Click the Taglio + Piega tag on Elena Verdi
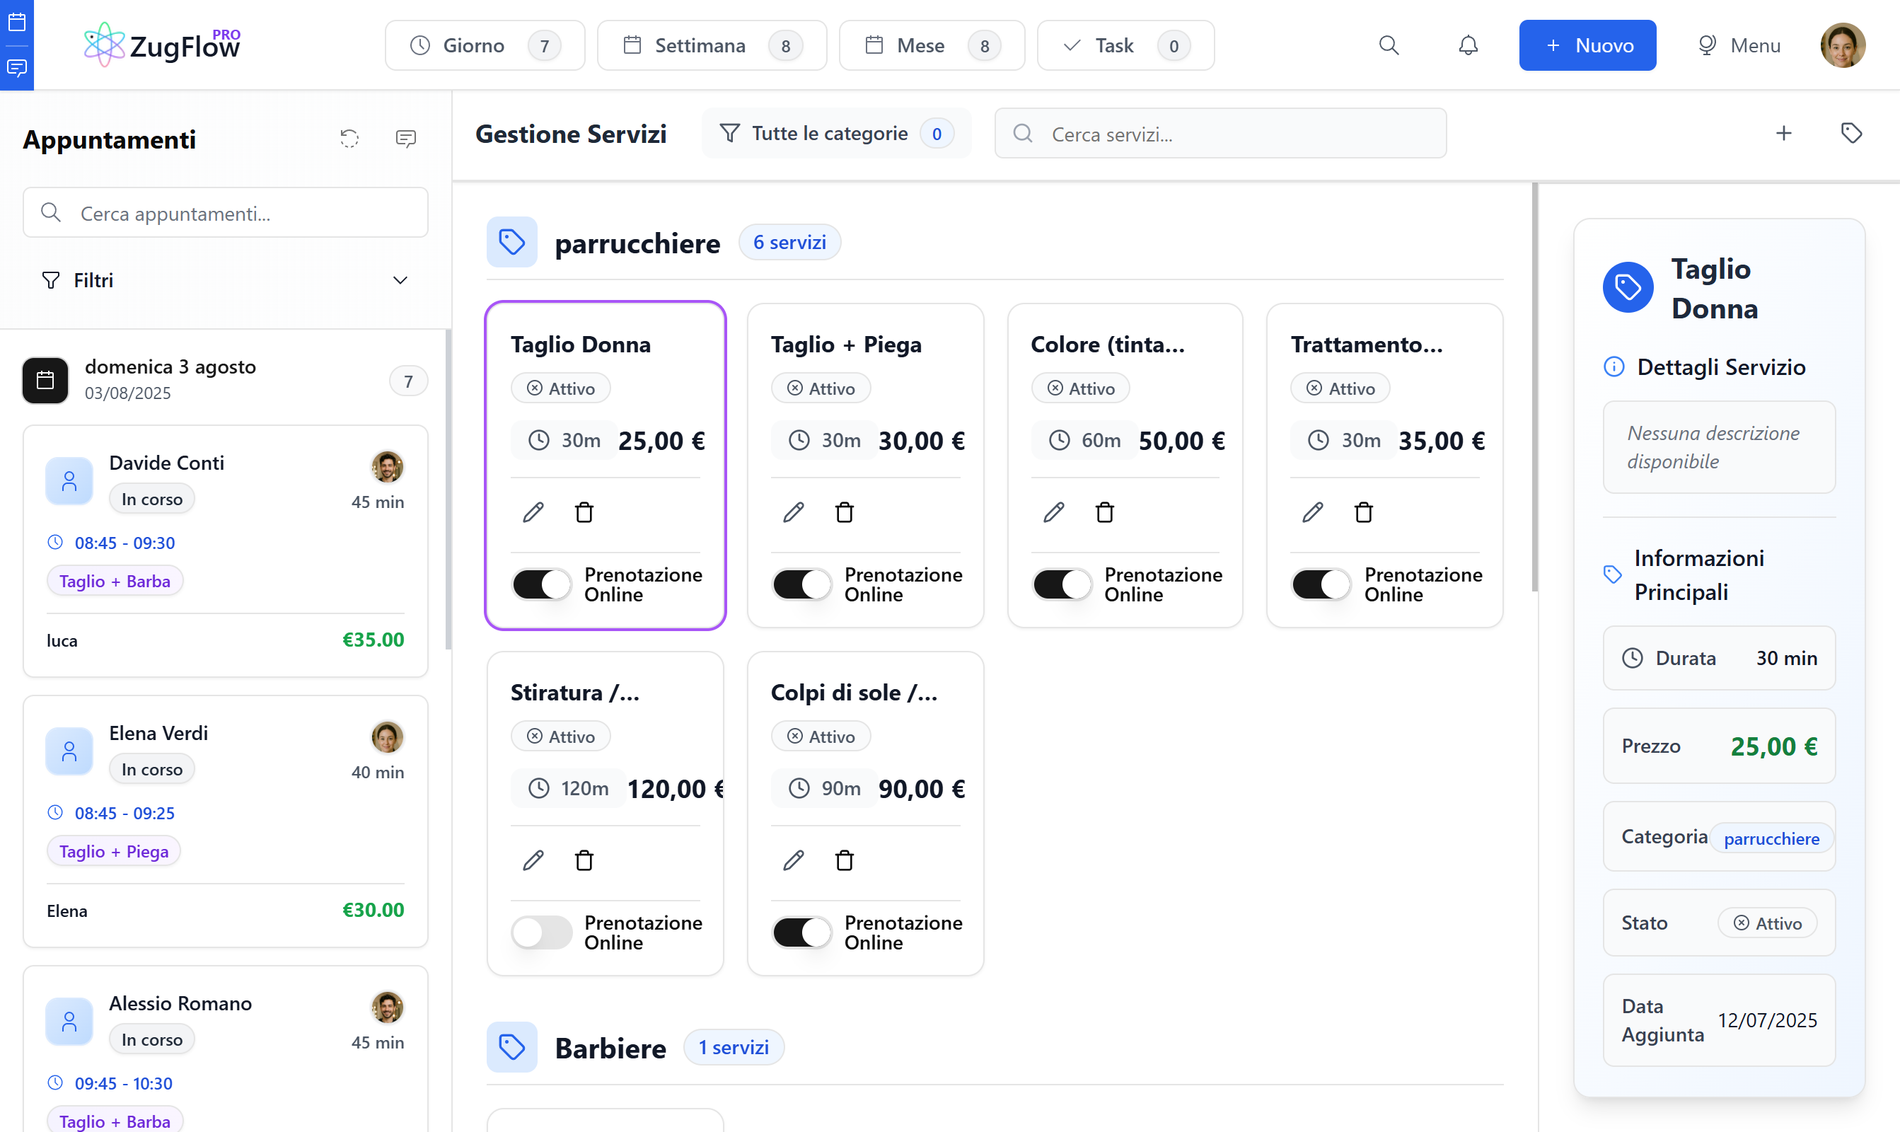The image size is (1900, 1132). click(x=114, y=850)
